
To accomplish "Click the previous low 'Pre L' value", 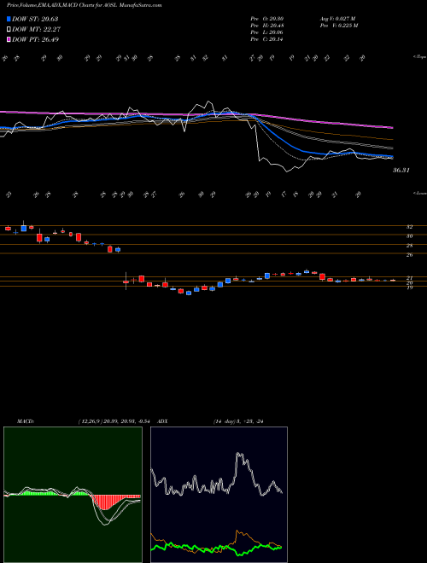I will pos(266,32).
